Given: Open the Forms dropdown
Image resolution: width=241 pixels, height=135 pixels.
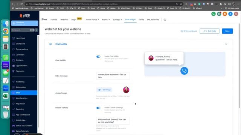Looking at the screenshot, I should (106, 19).
